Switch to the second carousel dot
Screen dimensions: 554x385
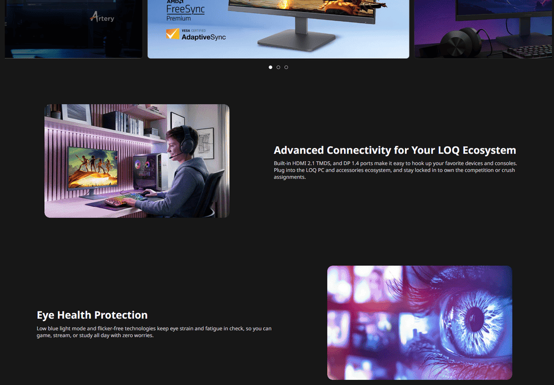(x=278, y=67)
